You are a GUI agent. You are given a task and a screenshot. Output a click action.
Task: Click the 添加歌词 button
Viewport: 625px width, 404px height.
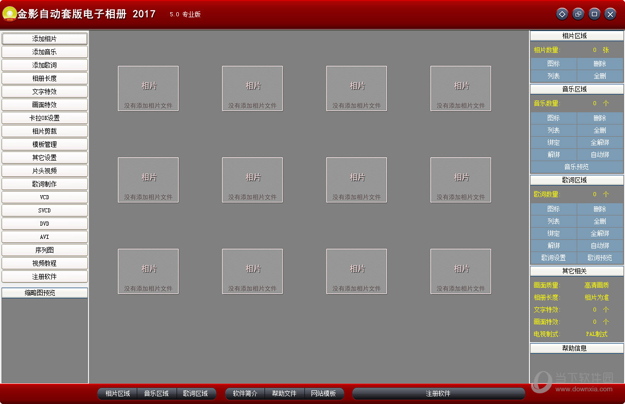45,65
